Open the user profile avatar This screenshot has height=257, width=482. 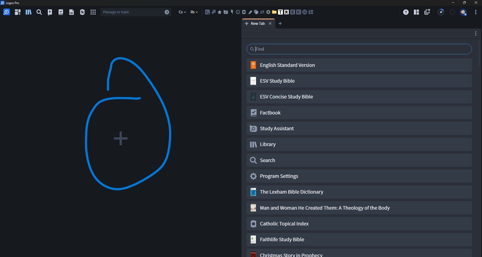pyautogui.click(x=463, y=12)
